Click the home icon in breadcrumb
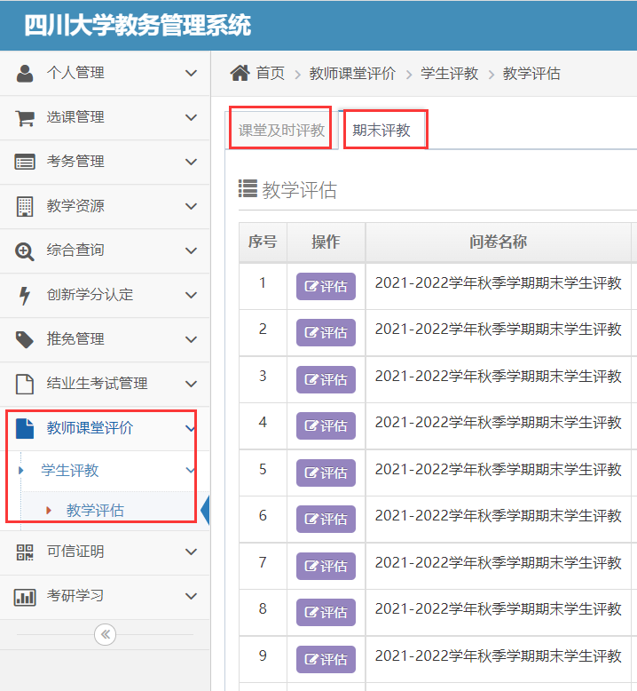The image size is (637, 691). click(x=240, y=73)
